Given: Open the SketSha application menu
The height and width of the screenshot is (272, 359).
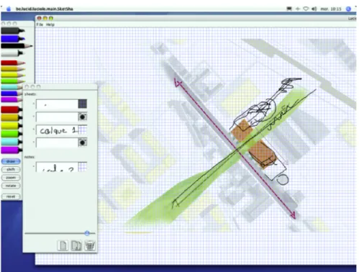Looking at the screenshot, I should tap(45, 9).
